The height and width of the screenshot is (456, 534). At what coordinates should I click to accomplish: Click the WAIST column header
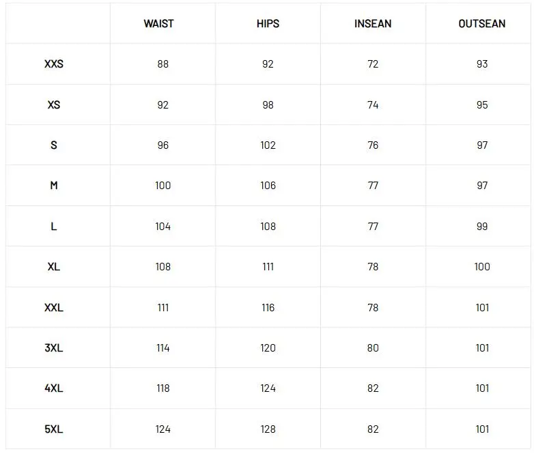coord(158,24)
